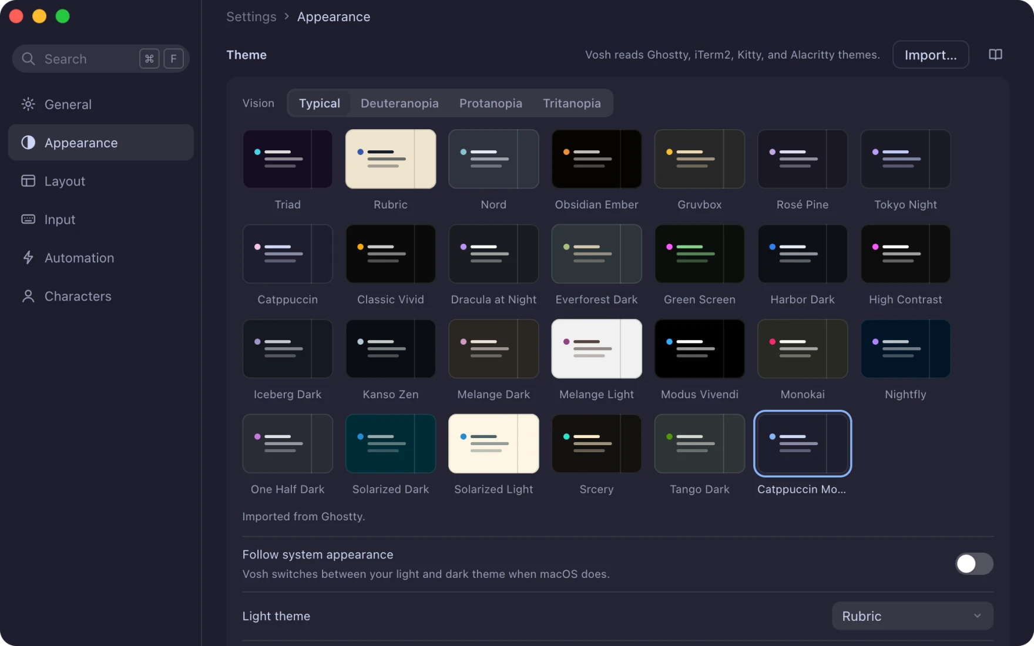Open General settings section
Image resolution: width=1034 pixels, height=646 pixels.
pyautogui.click(x=101, y=104)
